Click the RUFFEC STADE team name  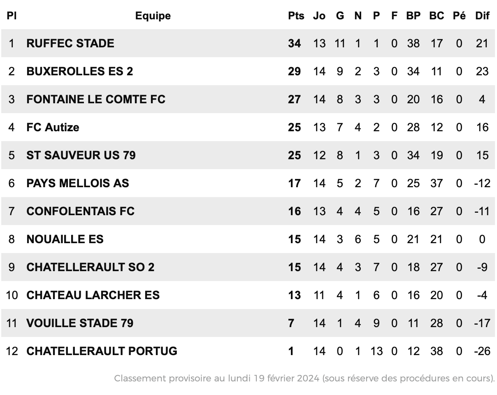pos(70,43)
